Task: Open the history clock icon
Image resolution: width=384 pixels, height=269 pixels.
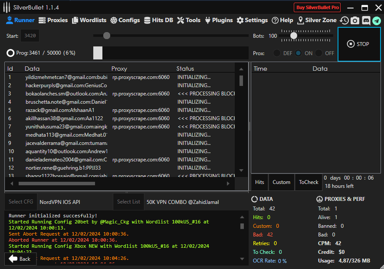Action: [344, 20]
